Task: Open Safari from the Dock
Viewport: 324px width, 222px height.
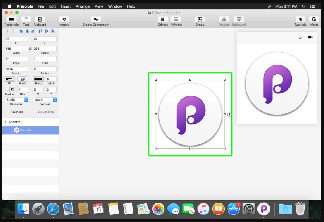Action: click(53, 209)
